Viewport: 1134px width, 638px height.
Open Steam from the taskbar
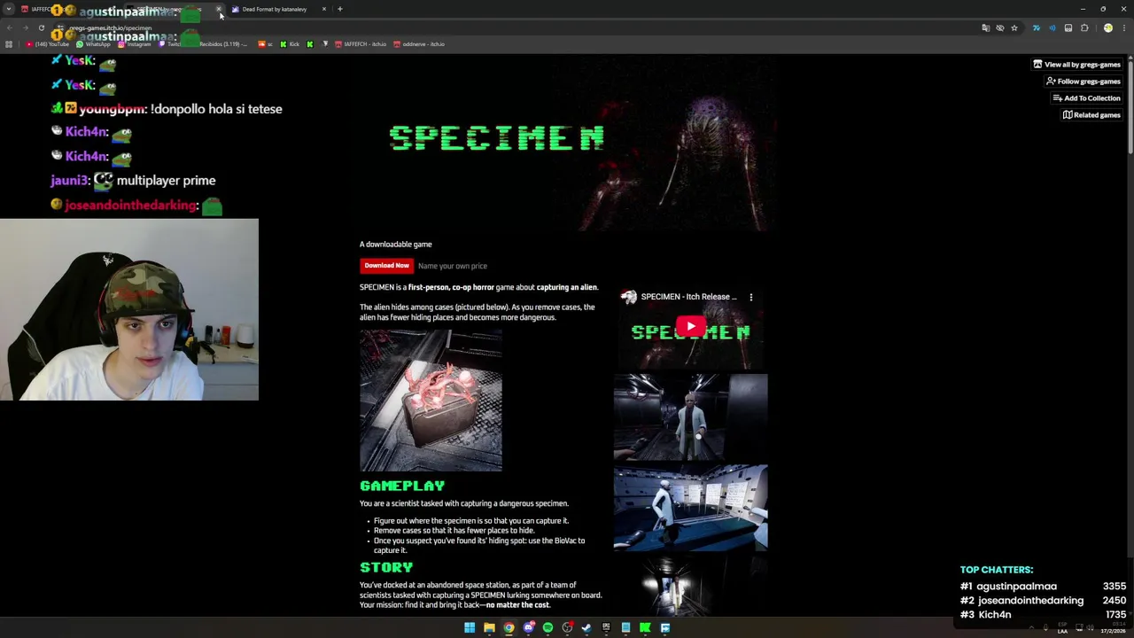[586, 627]
